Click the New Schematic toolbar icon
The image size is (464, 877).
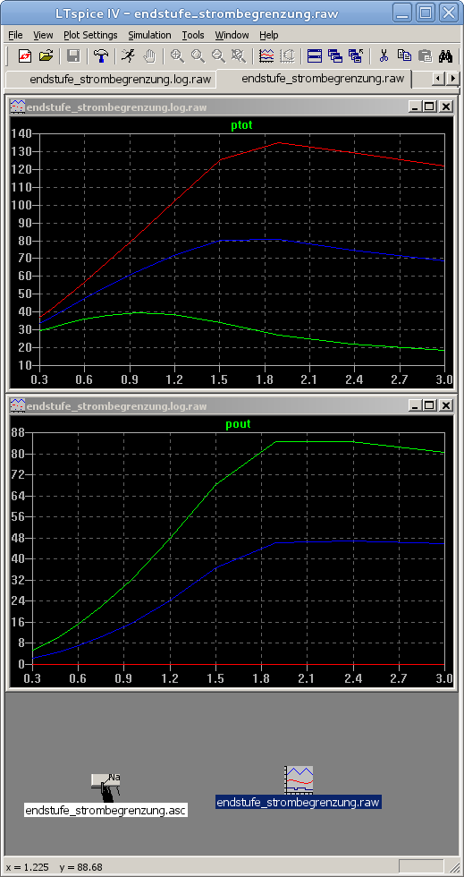pos(25,55)
